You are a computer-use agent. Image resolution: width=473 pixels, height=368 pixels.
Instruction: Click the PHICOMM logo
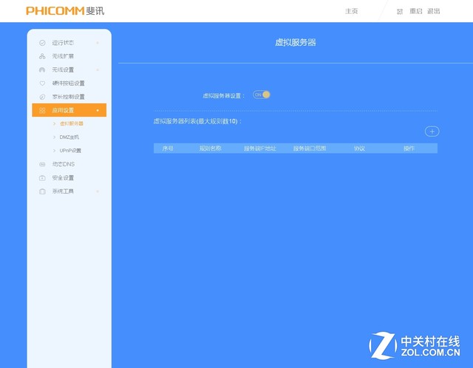[65, 11]
